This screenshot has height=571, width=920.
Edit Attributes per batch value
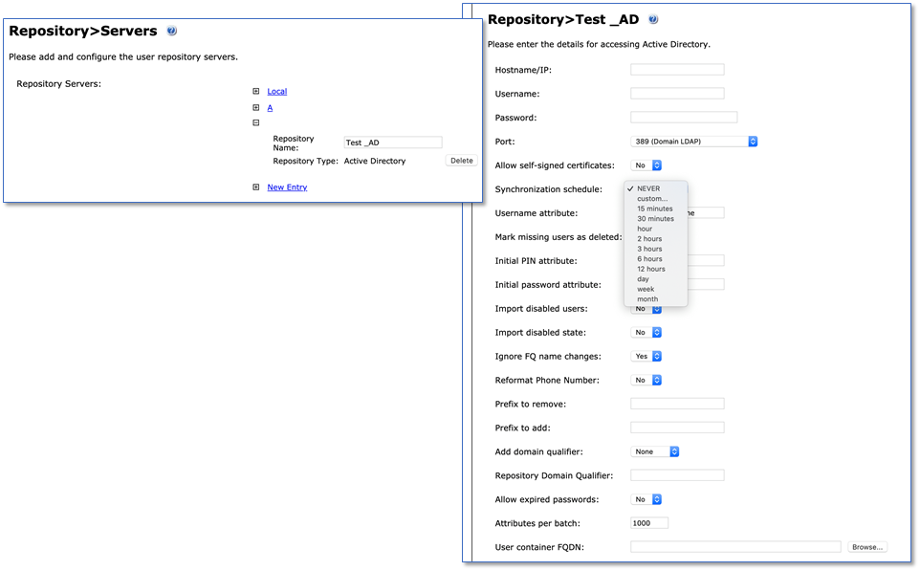[649, 523]
